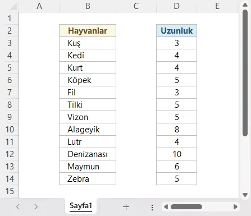
Task: Open the three-dot sheet options handle
Action: click(x=152, y=207)
